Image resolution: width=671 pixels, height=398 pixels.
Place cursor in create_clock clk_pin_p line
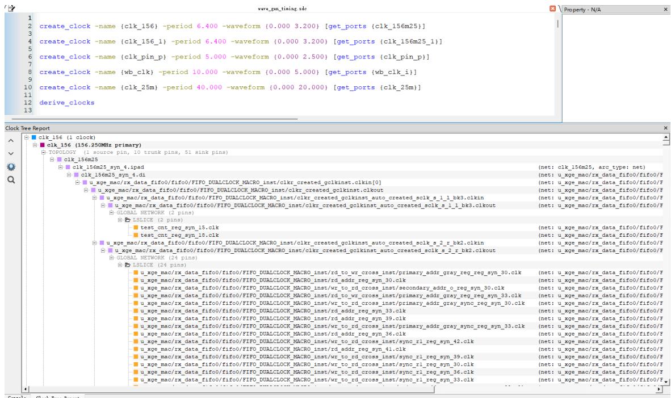click(234, 57)
